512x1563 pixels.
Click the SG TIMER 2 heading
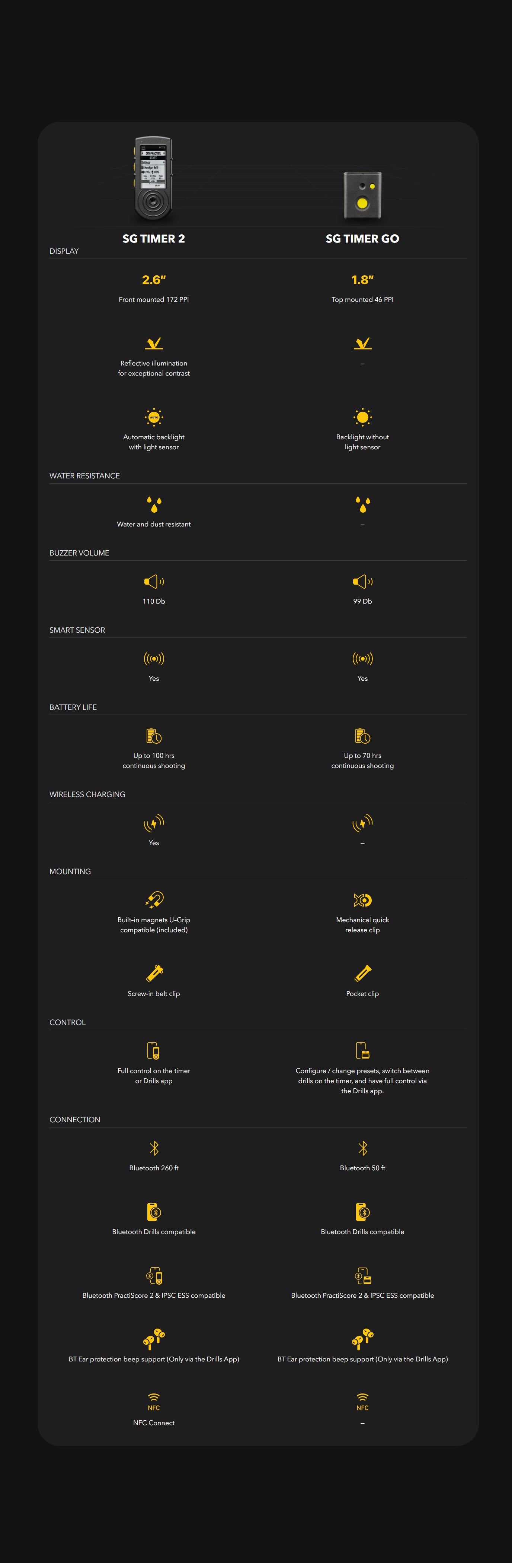tap(153, 238)
